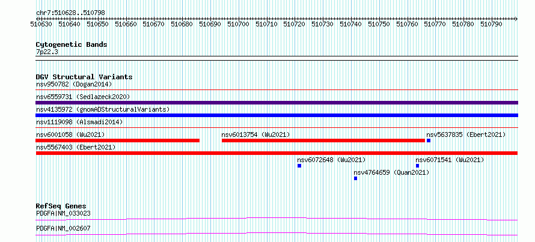Click ruler position 510680
The height and width of the screenshot is (242, 535).
click(x=182, y=24)
